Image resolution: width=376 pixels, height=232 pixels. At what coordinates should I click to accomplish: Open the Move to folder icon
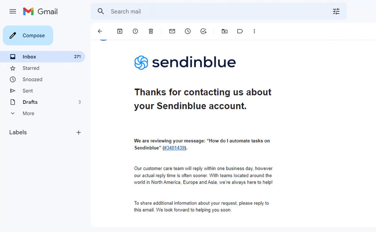[224, 31]
